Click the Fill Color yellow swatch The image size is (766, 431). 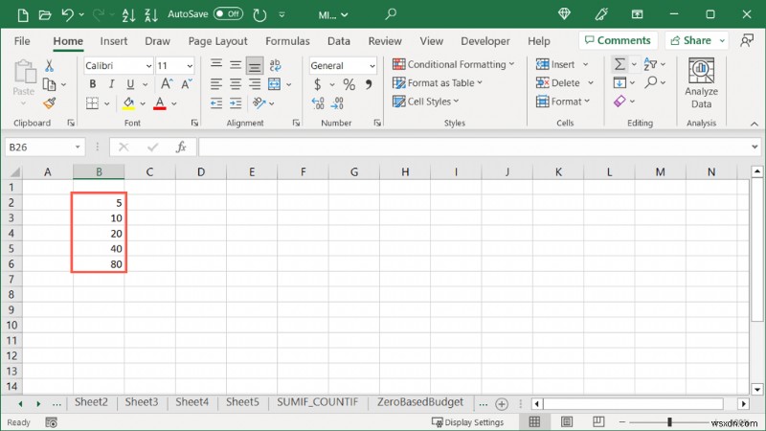pyautogui.click(x=128, y=103)
